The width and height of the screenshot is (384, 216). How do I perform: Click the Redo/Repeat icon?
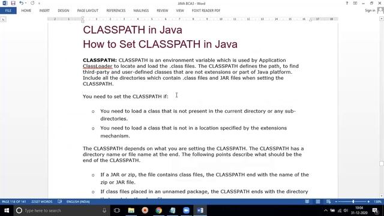[32, 3]
